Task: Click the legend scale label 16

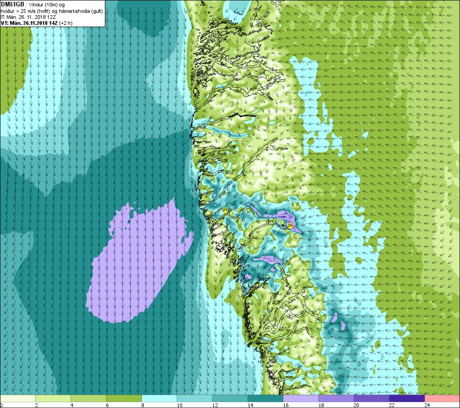Action: (286, 405)
